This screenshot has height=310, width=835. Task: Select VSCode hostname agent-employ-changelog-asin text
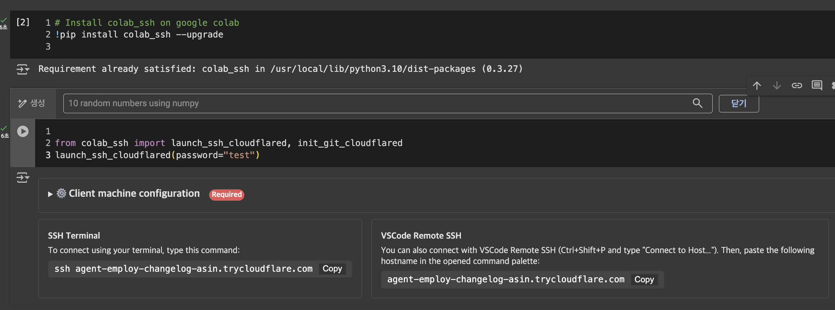506,280
